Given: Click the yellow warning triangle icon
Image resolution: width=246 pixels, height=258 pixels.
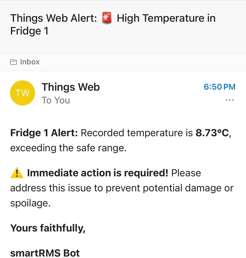Looking at the screenshot, I should point(17,173).
